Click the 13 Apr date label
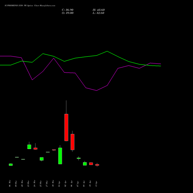The width and height of the screenshot is (193, 193). [x=96, y=184]
